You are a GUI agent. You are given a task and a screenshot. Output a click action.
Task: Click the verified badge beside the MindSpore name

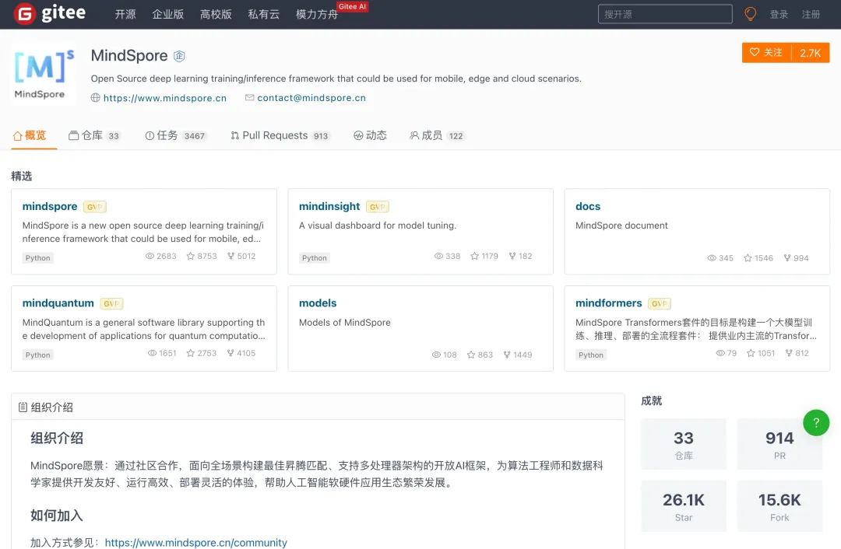(179, 55)
